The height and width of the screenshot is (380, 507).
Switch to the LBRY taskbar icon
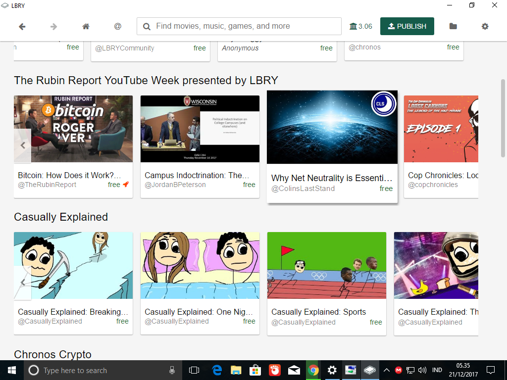tap(369, 370)
